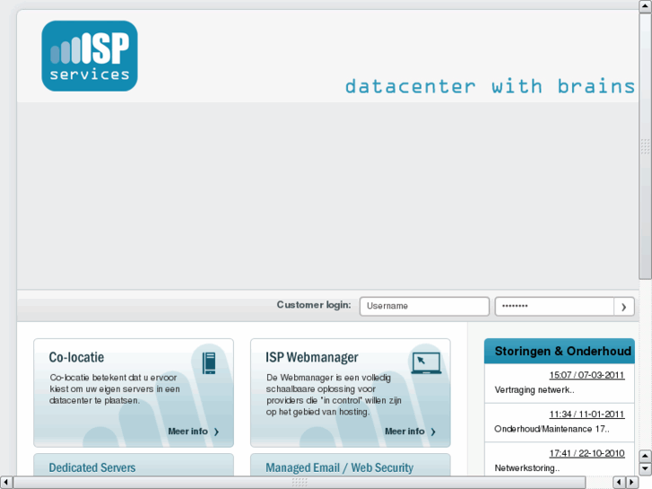The image size is (652, 489).
Task: Click the Storingen & Onderhoud header
Action: click(560, 351)
